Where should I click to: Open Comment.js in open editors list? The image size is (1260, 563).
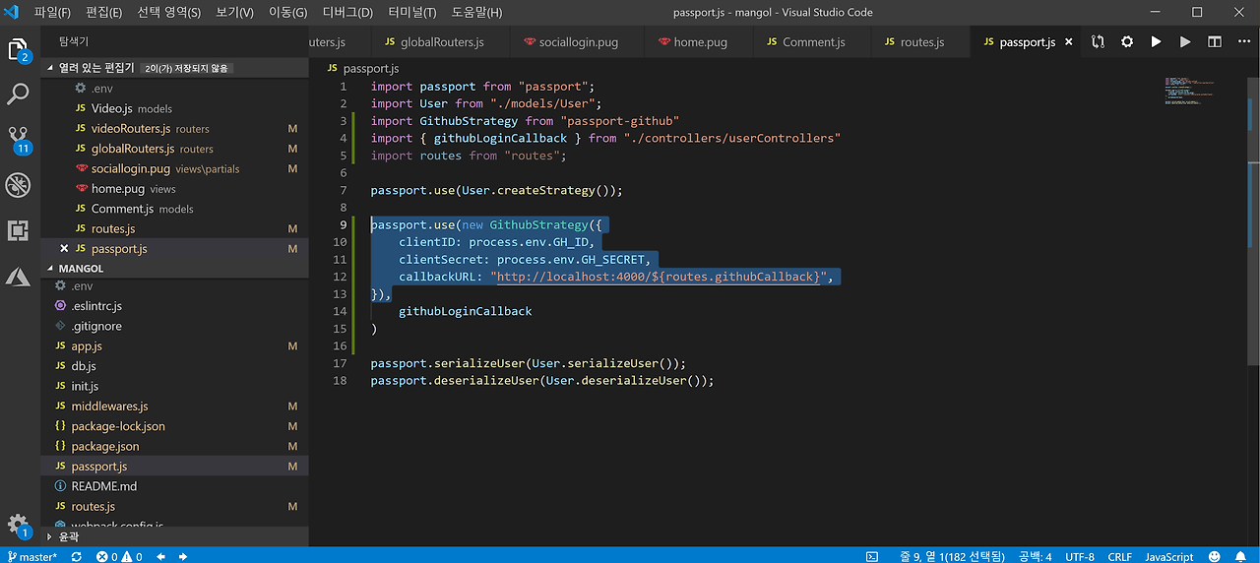point(174,209)
